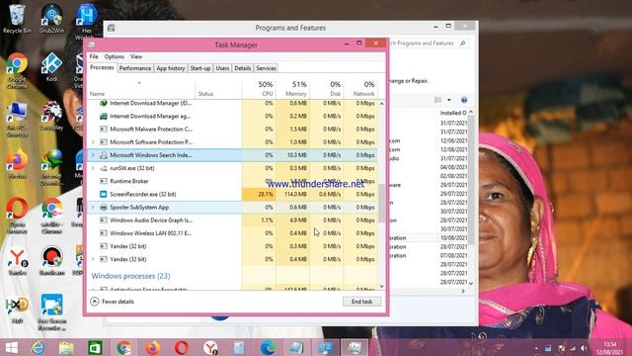Image resolution: width=632 pixels, height=356 pixels.
Task: Switch to the Services tab
Action: 266,68
